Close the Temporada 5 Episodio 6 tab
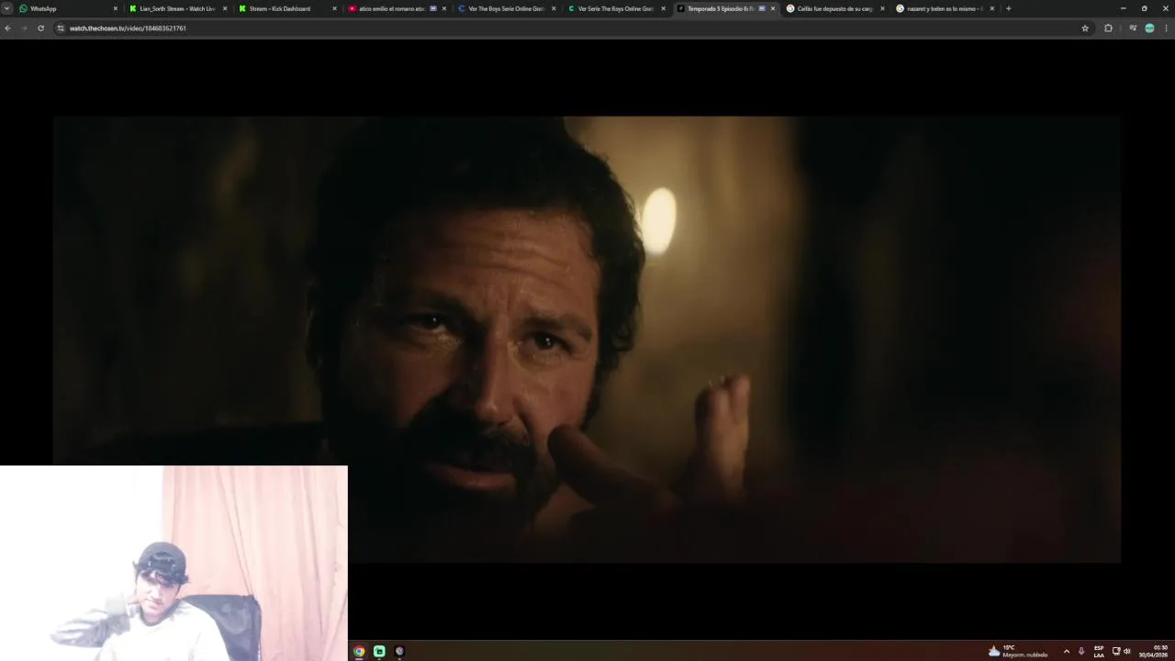Viewport: 1175px width, 661px height. tap(773, 8)
